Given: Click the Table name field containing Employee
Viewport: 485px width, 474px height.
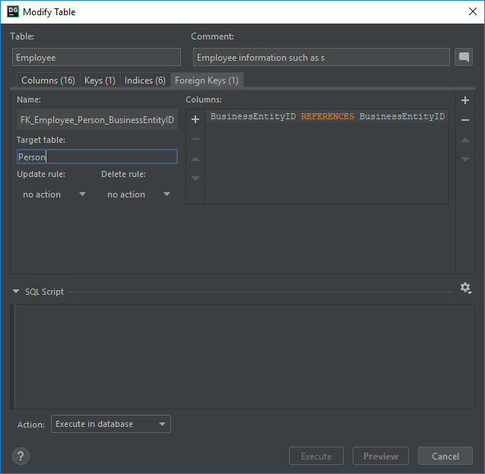Looking at the screenshot, I should point(97,58).
